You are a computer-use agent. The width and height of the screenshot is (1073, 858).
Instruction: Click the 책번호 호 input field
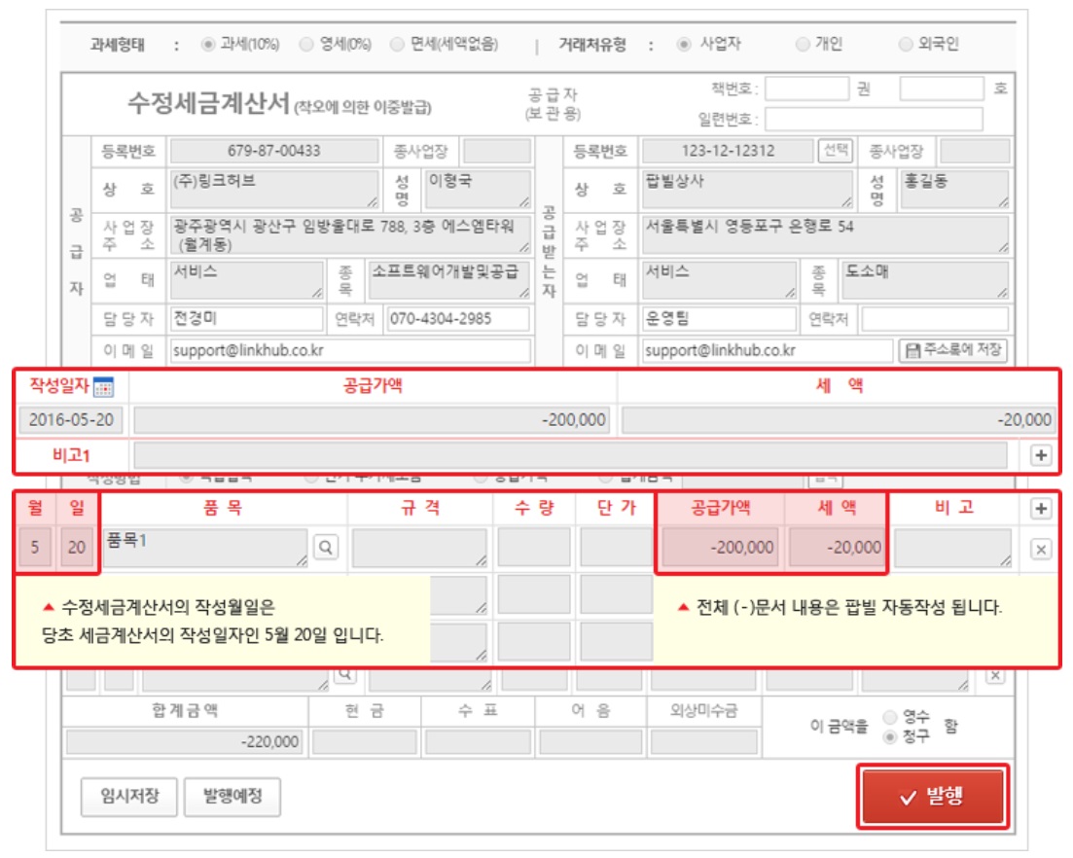(942, 89)
